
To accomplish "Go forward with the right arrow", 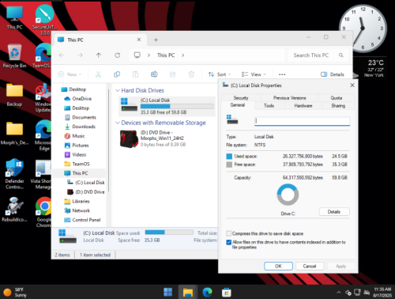I will 80,55.
